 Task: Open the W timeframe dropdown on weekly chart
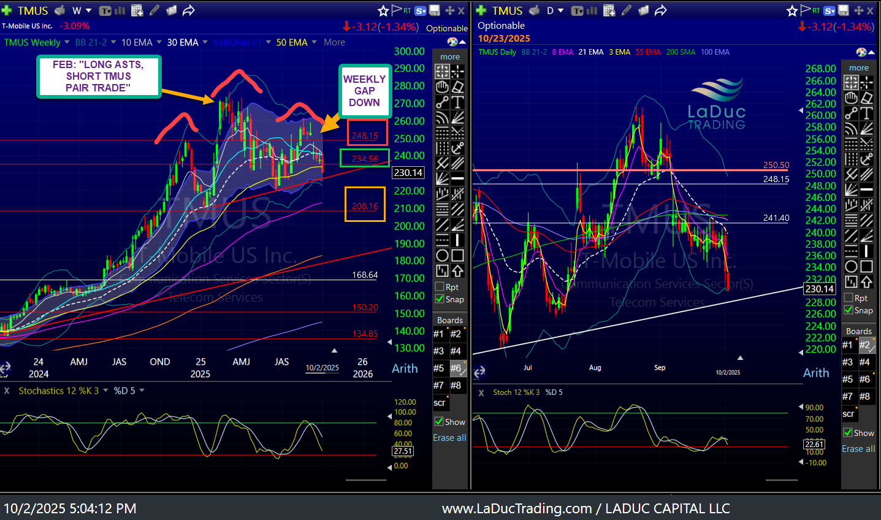click(x=82, y=10)
